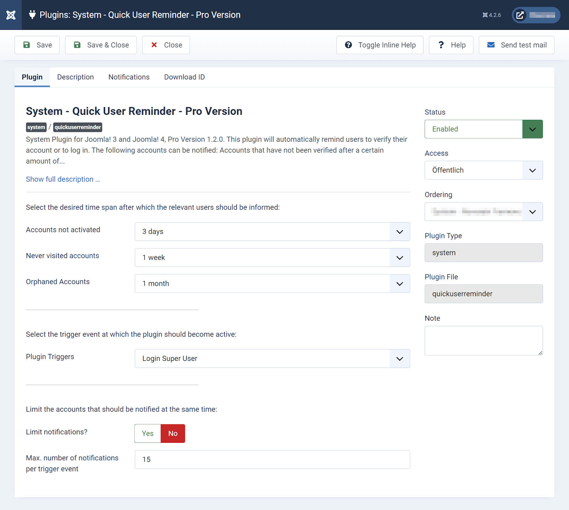Select the Plugin tab

[x=32, y=77]
